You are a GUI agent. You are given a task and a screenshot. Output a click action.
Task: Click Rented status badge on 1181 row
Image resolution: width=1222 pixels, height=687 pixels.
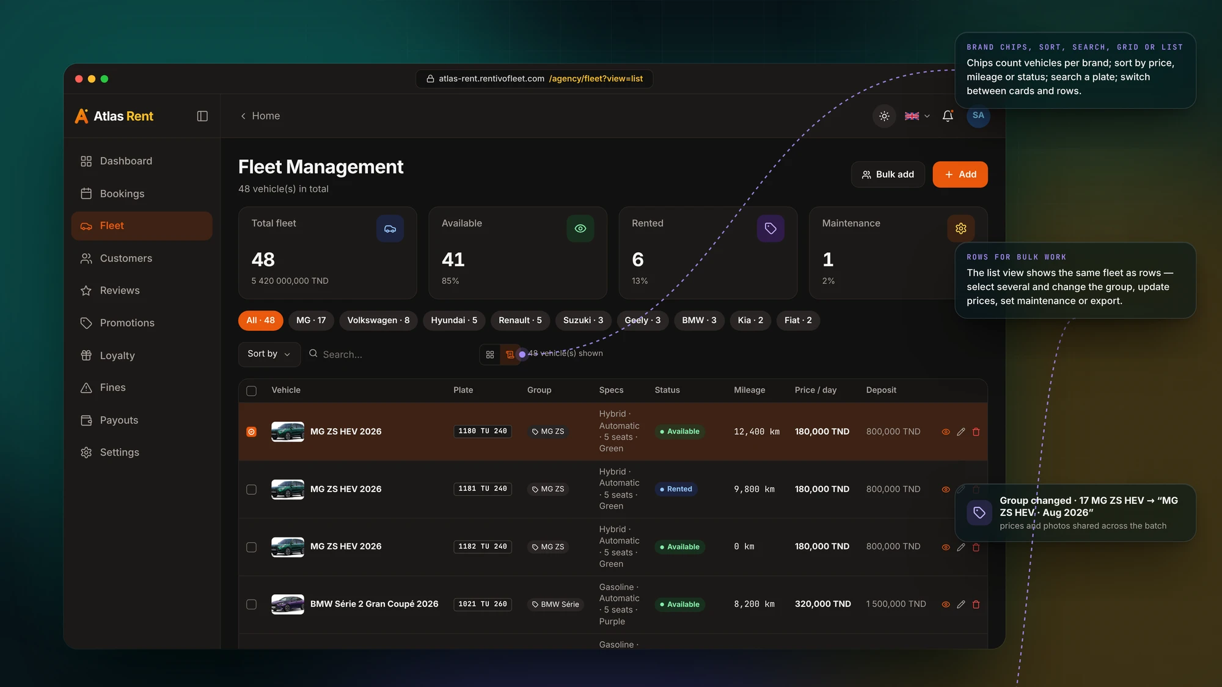click(676, 490)
